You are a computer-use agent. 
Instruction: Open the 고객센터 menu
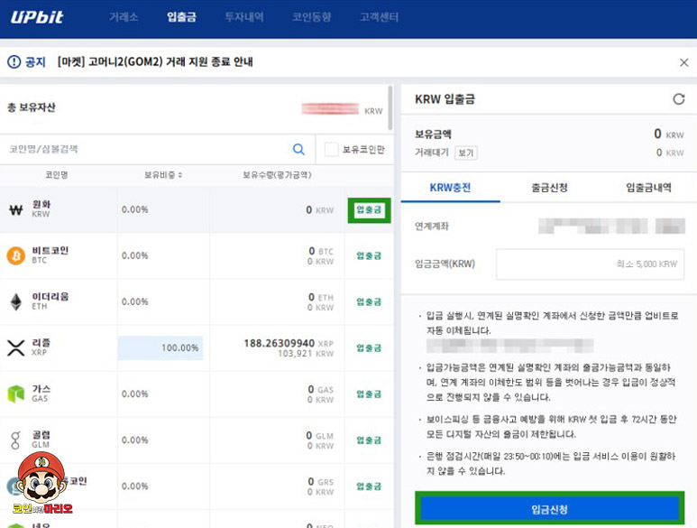tap(380, 17)
